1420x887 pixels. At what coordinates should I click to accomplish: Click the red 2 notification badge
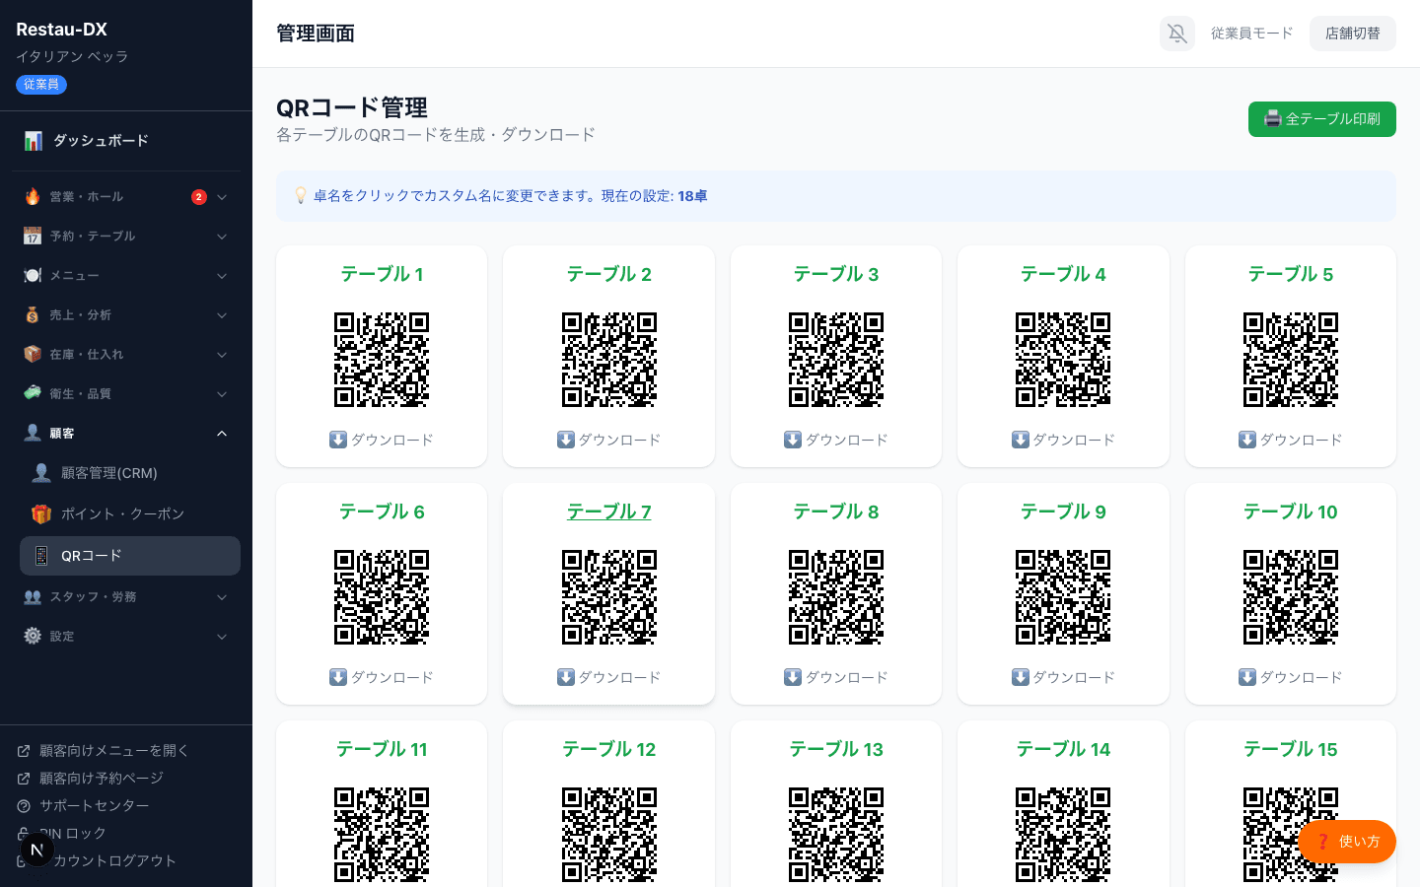pyautogui.click(x=199, y=197)
